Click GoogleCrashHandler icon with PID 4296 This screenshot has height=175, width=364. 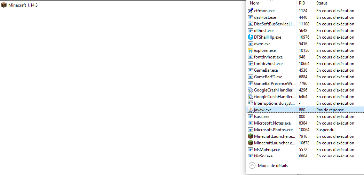click(250, 90)
